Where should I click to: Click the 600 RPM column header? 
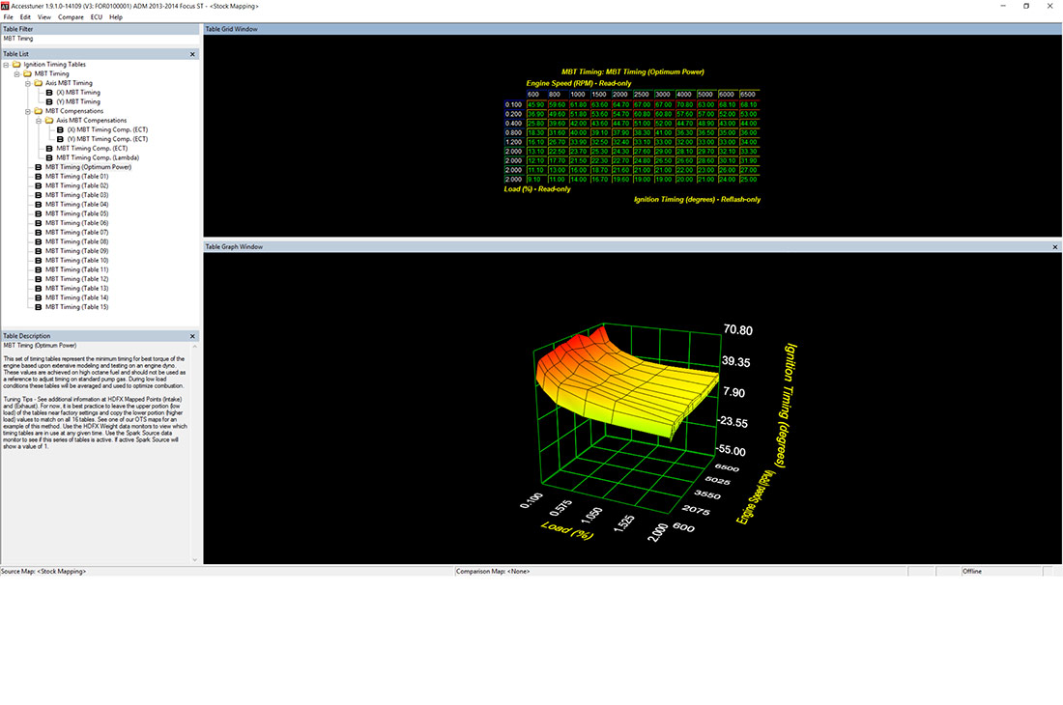535,95
